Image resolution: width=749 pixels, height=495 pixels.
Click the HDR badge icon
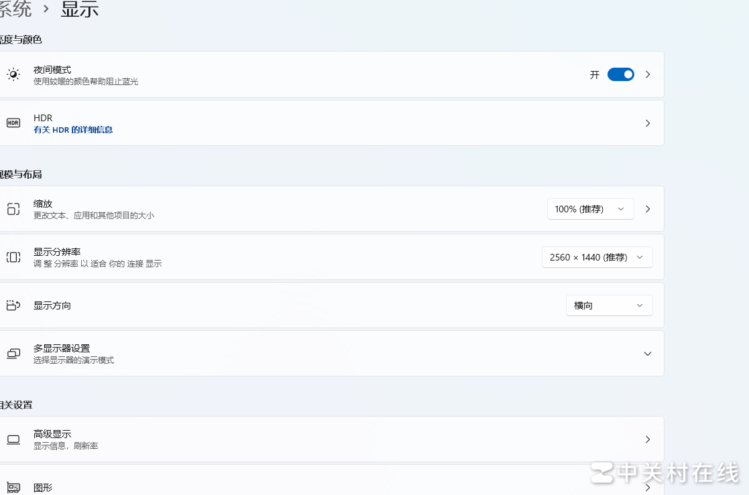click(13, 123)
